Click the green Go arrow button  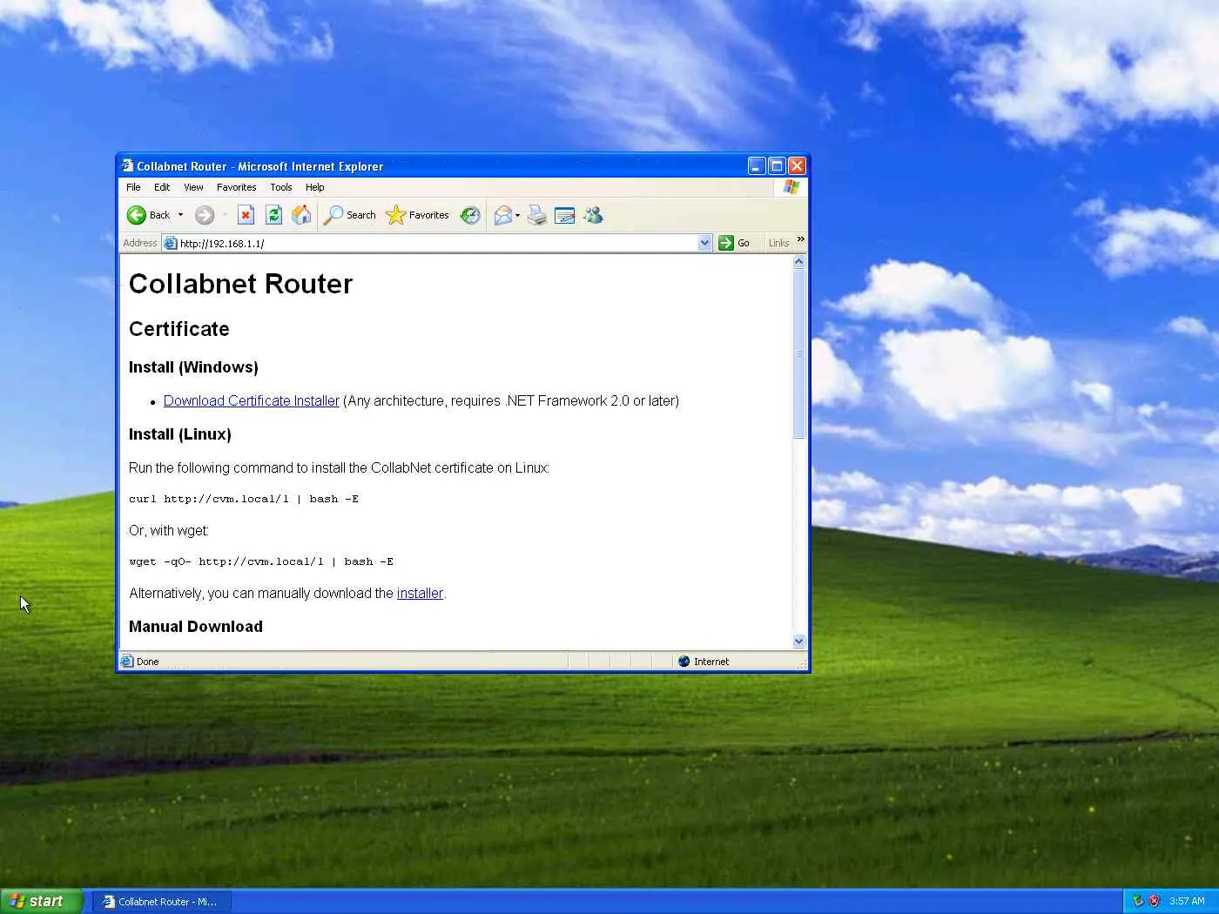(x=733, y=243)
